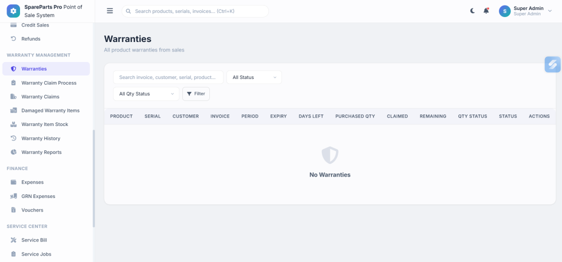562x262 pixels.
Task: Click the Warranty Reports pie chart icon
Action: (x=14, y=152)
